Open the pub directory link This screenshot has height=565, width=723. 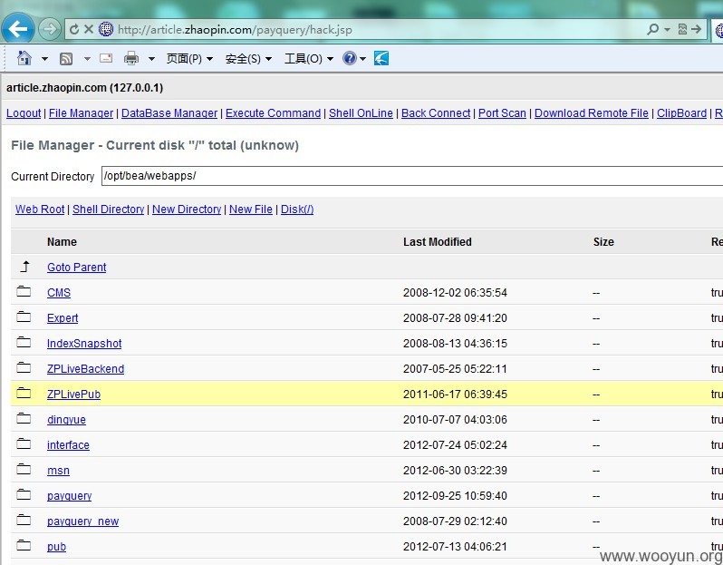56,547
